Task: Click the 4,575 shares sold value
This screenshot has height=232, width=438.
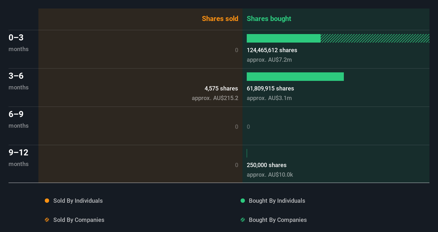Action: pos(221,88)
